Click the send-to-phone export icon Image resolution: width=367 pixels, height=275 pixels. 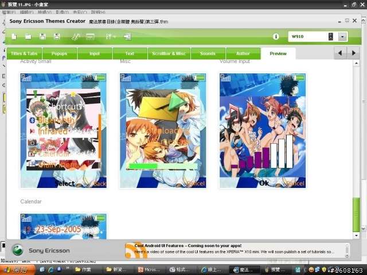[x=127, y=37]
